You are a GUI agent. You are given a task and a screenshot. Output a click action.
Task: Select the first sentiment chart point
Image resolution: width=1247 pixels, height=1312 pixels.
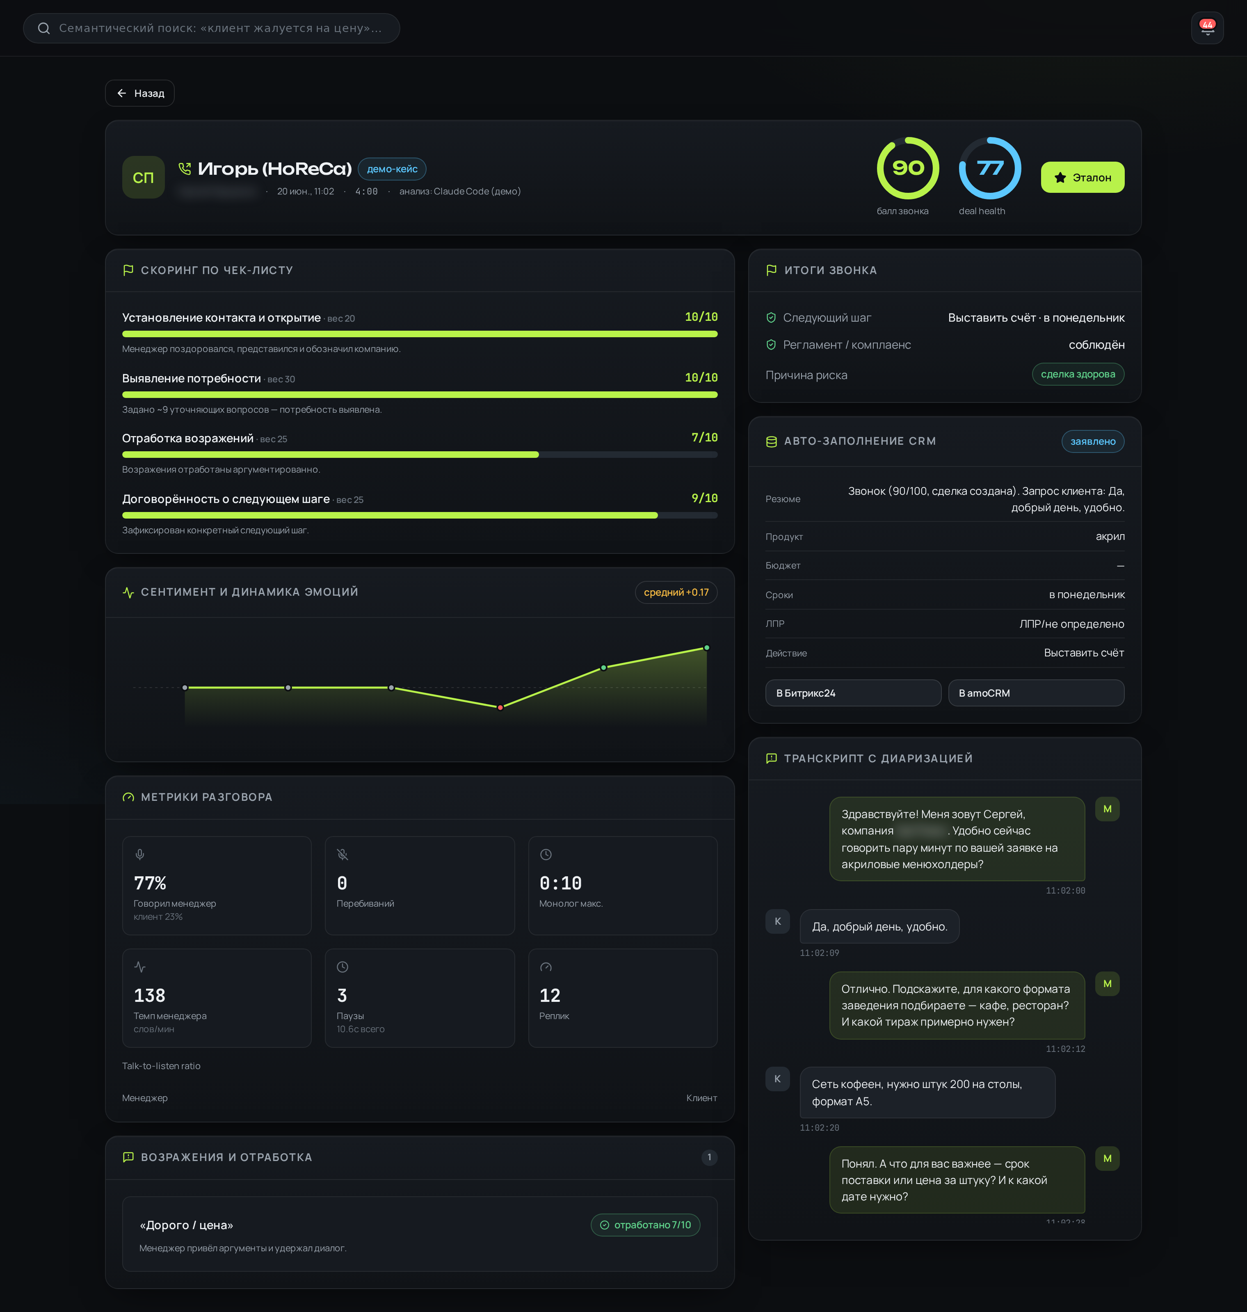185,687
